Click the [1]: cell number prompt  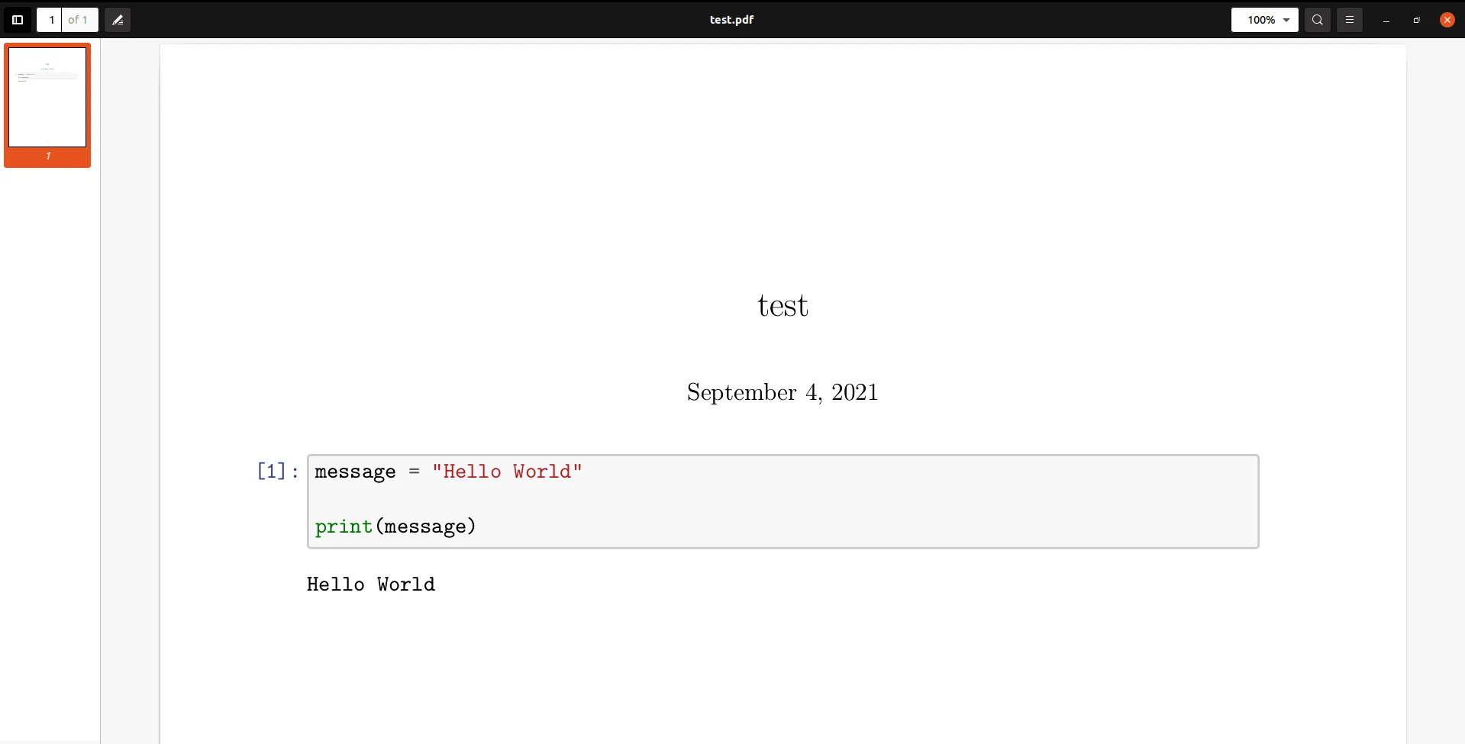(278, 472)
